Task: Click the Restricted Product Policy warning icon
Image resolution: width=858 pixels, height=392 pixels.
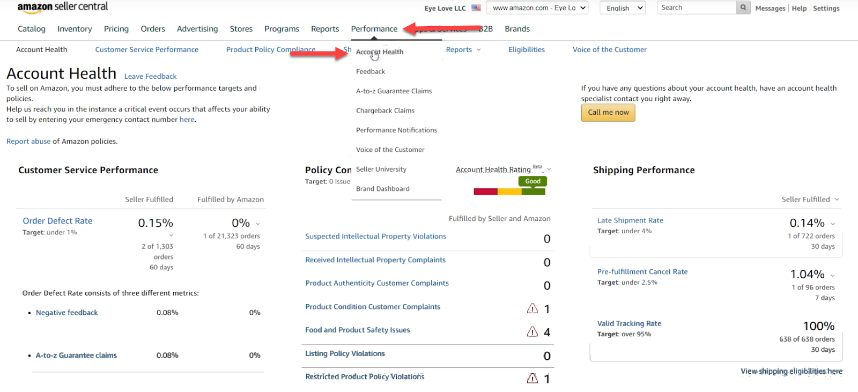Action: pos(532,379)
